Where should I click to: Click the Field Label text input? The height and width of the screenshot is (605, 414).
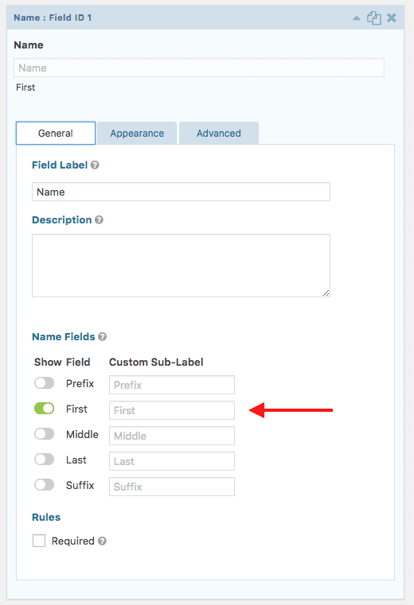[181, 192]
